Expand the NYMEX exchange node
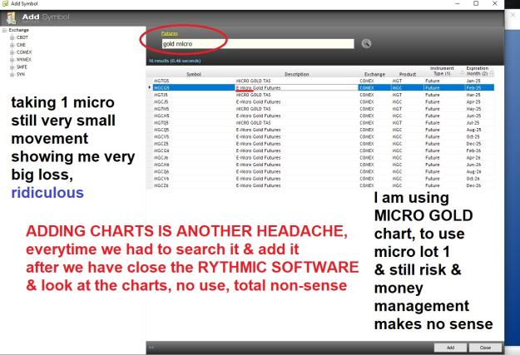This screenshot has width=520, height=355. [x=12, y=60]
